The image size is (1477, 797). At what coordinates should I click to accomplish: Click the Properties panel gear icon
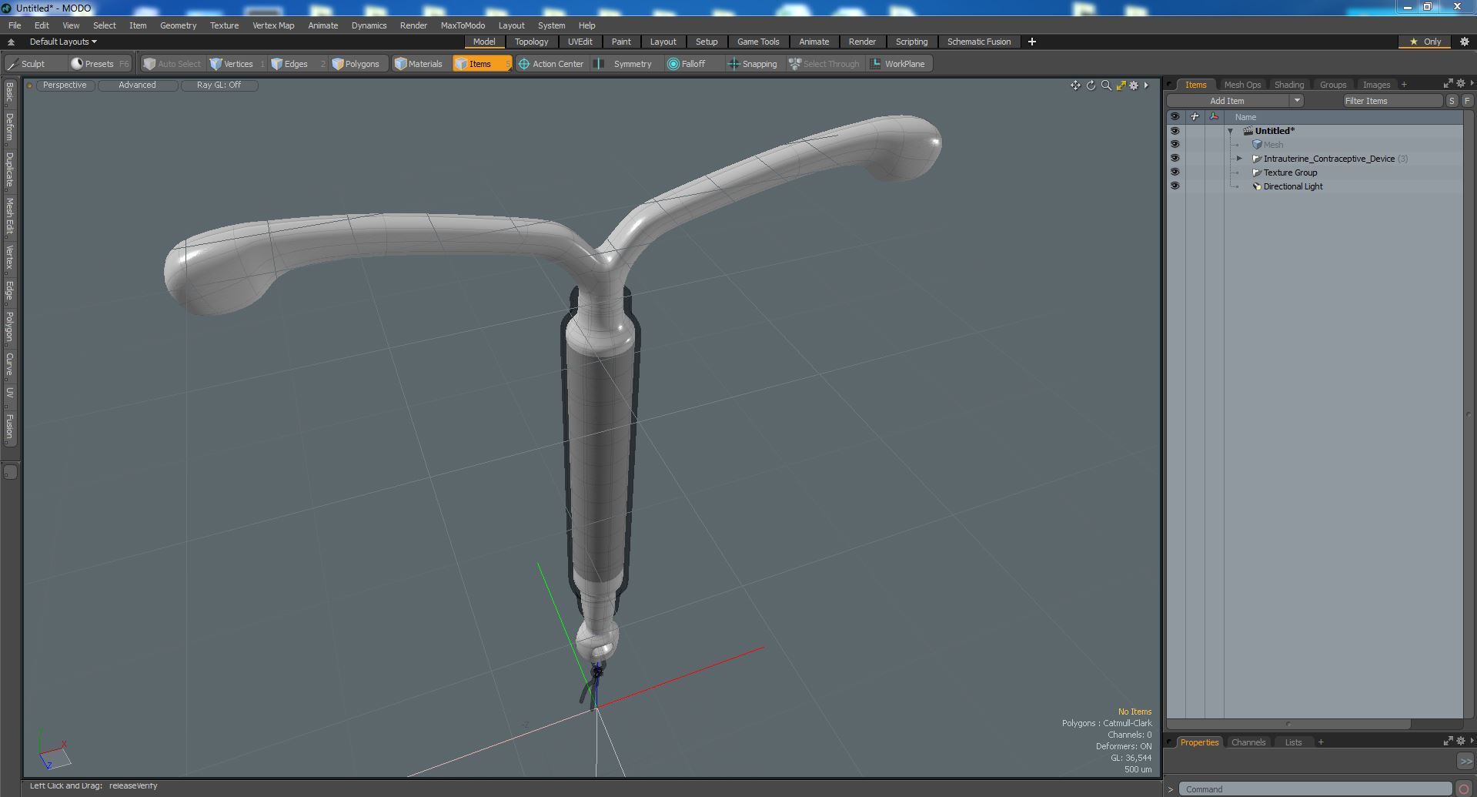click(x=1461, y=741)
